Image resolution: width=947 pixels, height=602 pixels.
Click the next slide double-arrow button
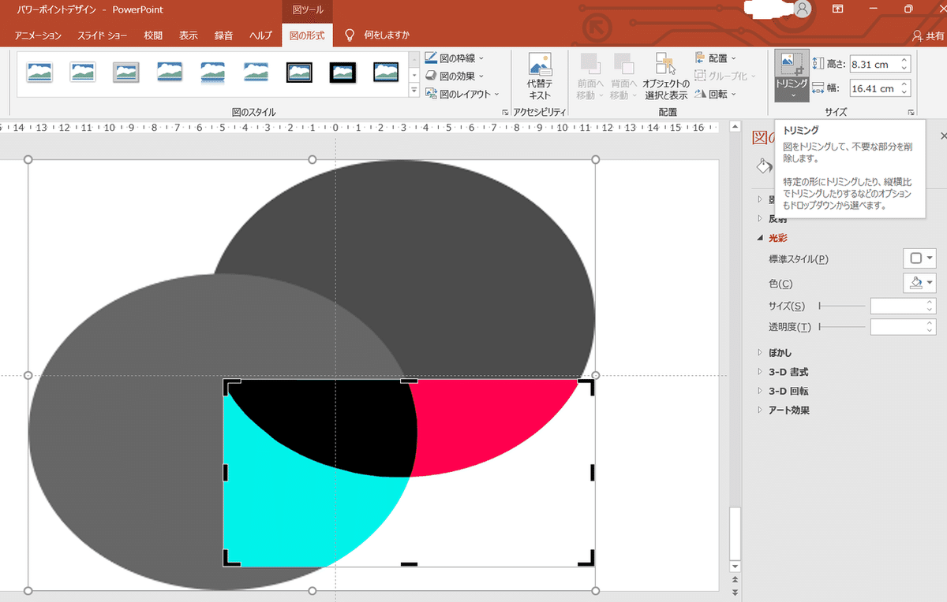(736, 592)
